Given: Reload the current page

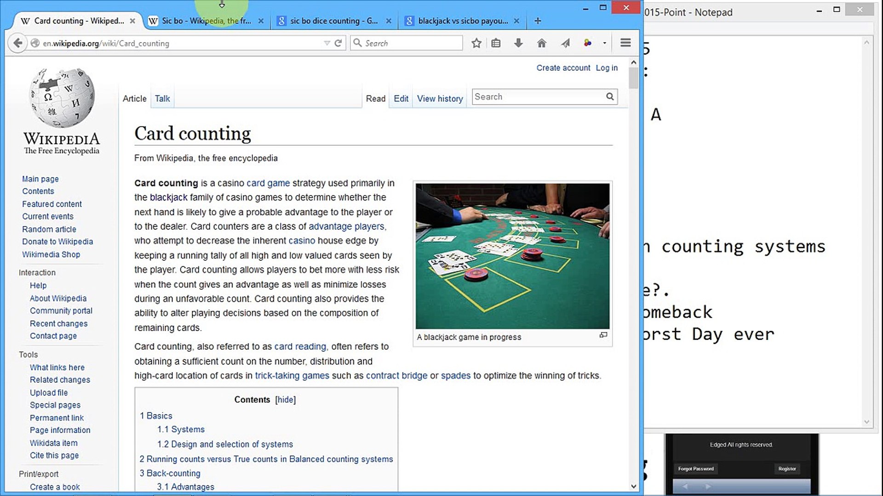Looking at the screenshot, I should click(x=338, y=43).
